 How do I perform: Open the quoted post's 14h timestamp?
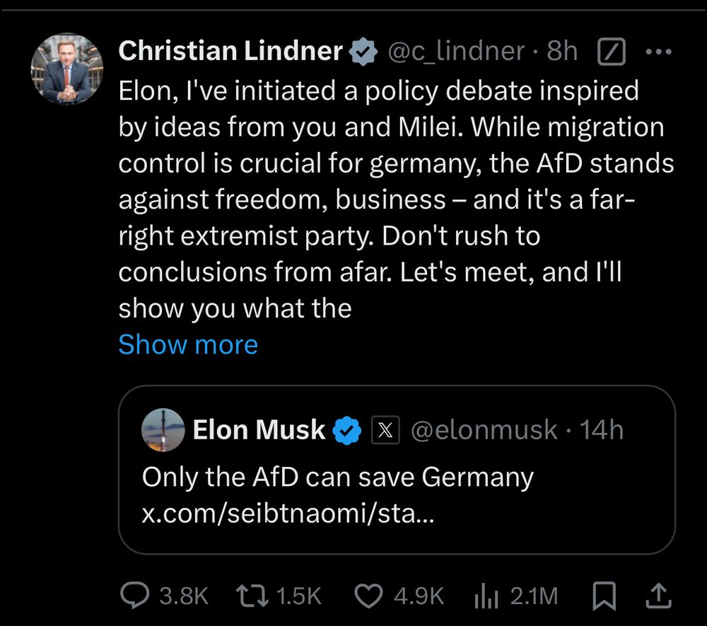point(602,429)
